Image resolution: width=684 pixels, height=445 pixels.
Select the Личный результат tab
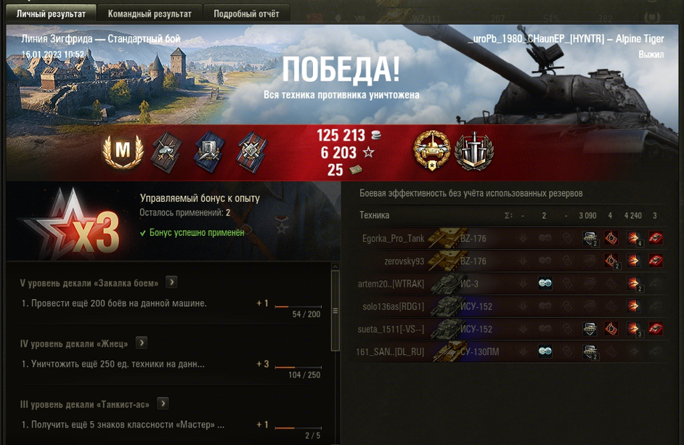(x=51, y=14)
